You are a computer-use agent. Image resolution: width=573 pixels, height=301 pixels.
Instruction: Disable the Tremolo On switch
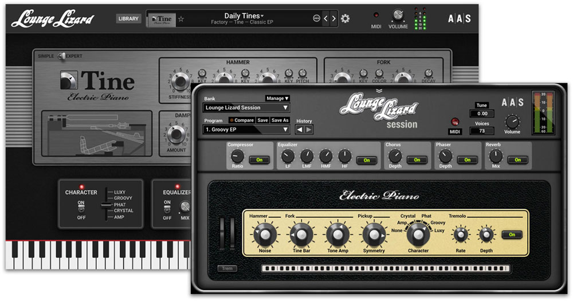coord(511,234)
